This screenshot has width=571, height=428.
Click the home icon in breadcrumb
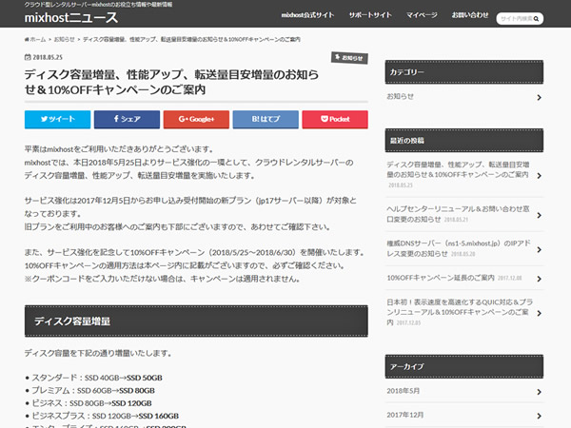click(x=27, y=39)
